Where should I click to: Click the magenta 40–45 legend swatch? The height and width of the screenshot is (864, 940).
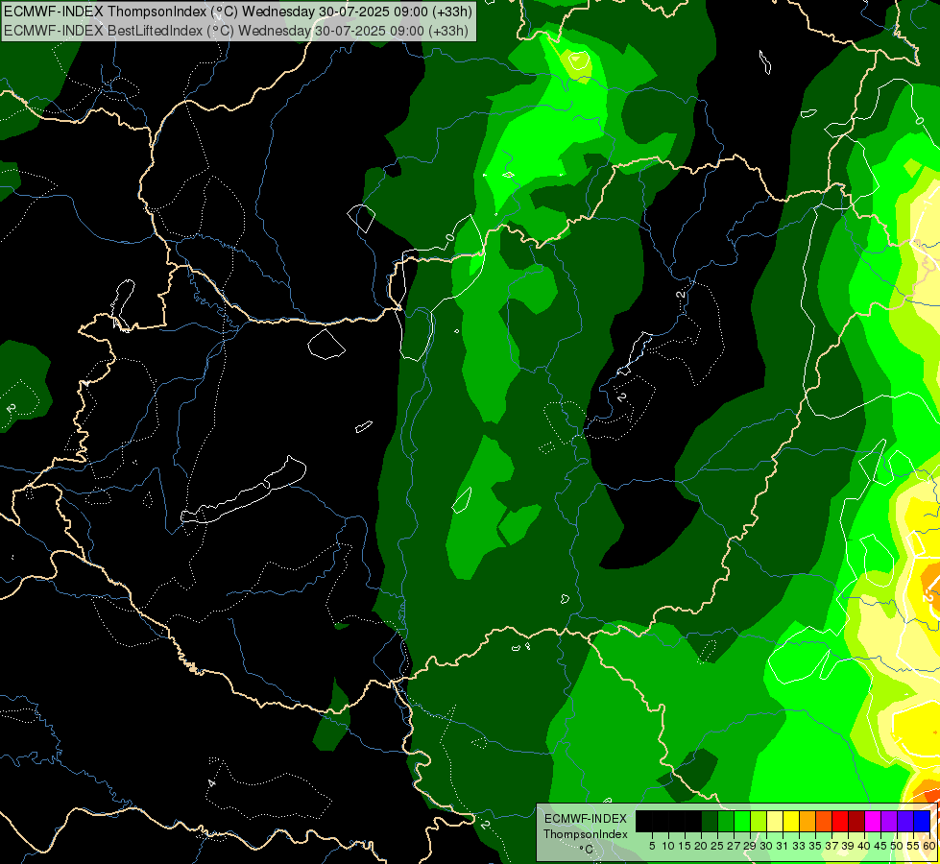pos(873,821)
